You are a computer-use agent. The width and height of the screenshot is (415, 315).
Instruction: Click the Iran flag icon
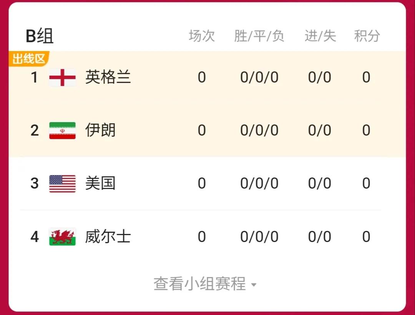63,130
